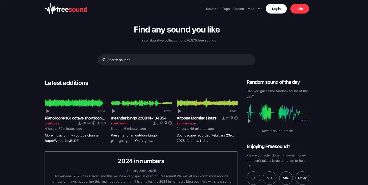Image resolution: width=368 pixels, height=185 pixels.
Task: Play the Altoona Morning Hours sound
Action: (180, 111)
